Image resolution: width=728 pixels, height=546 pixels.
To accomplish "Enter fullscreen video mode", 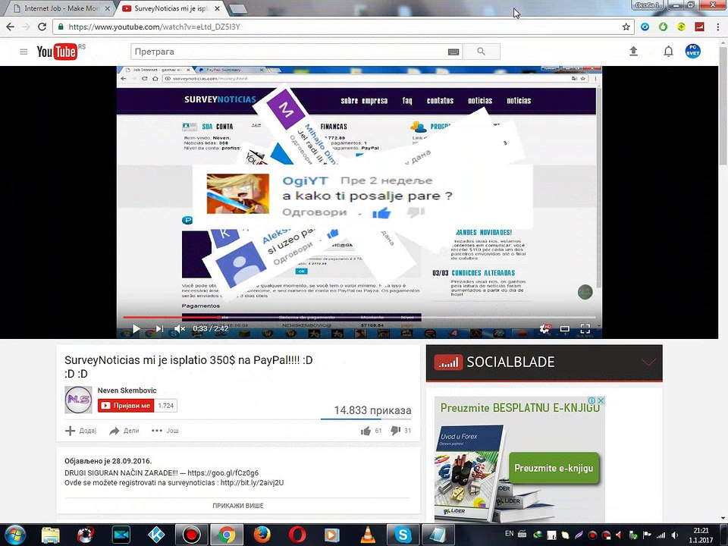I will point(585,328).
